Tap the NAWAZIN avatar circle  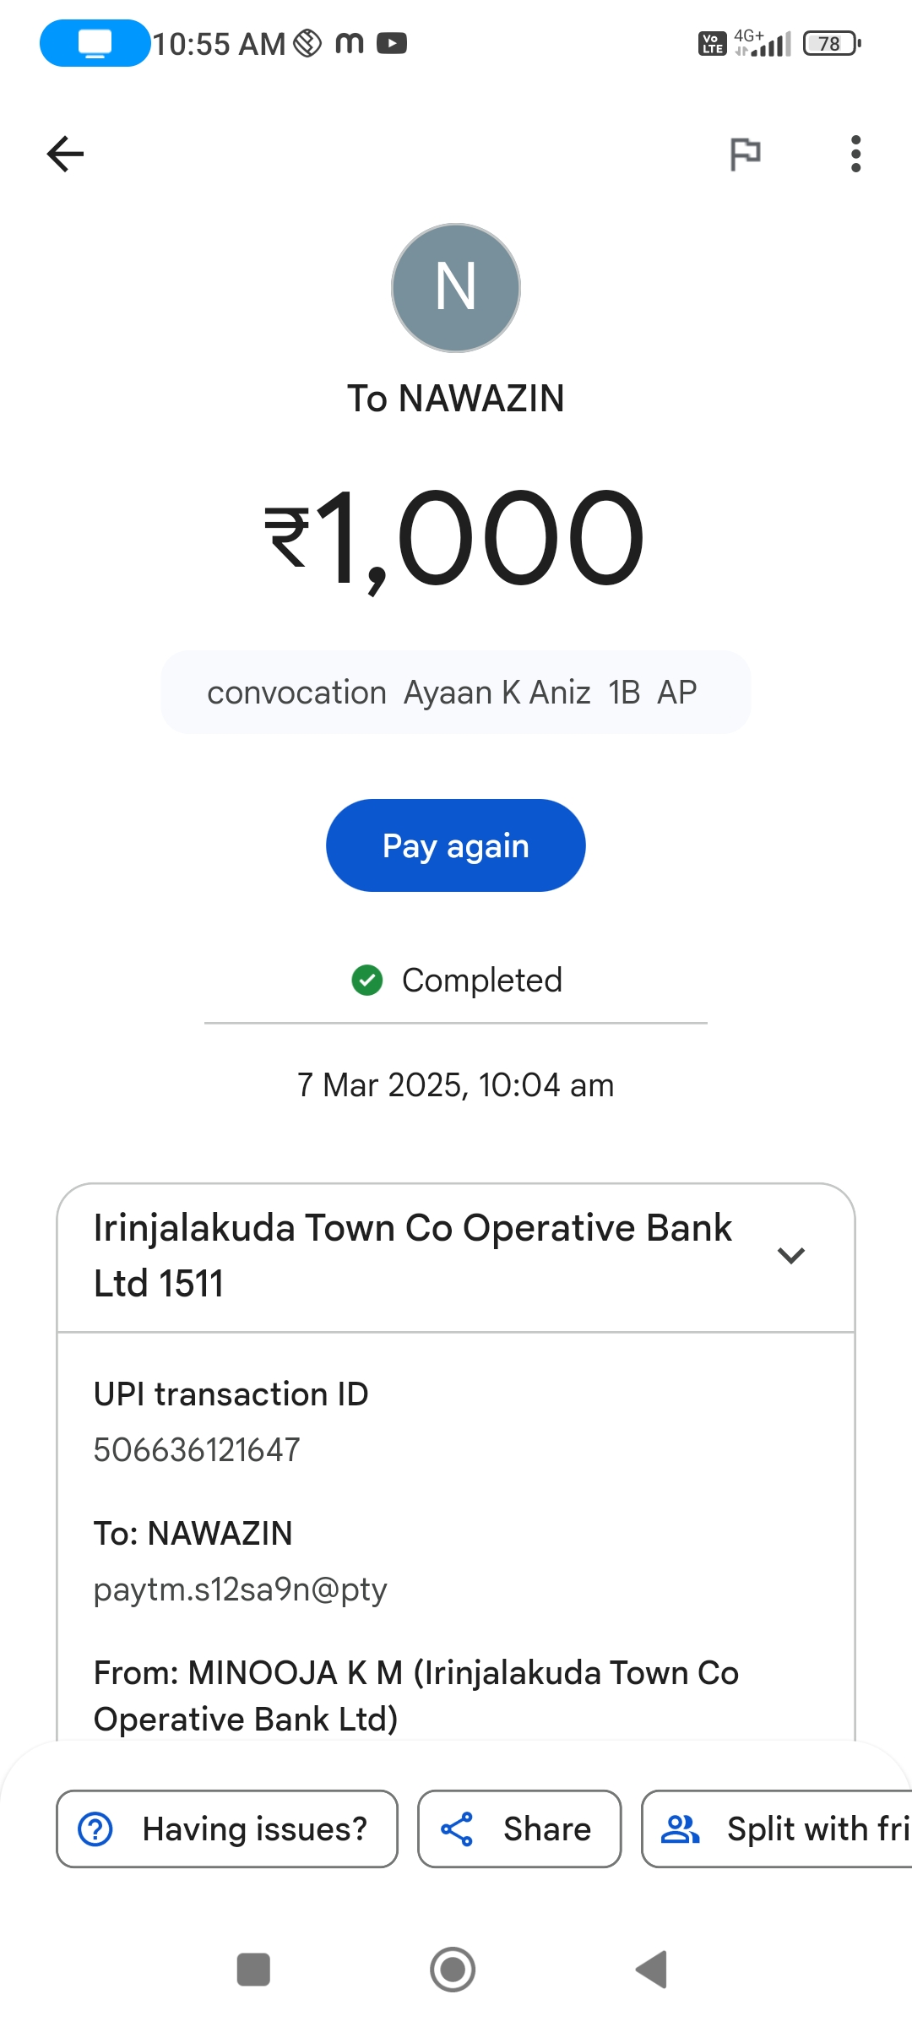click(x=456, y=288)
